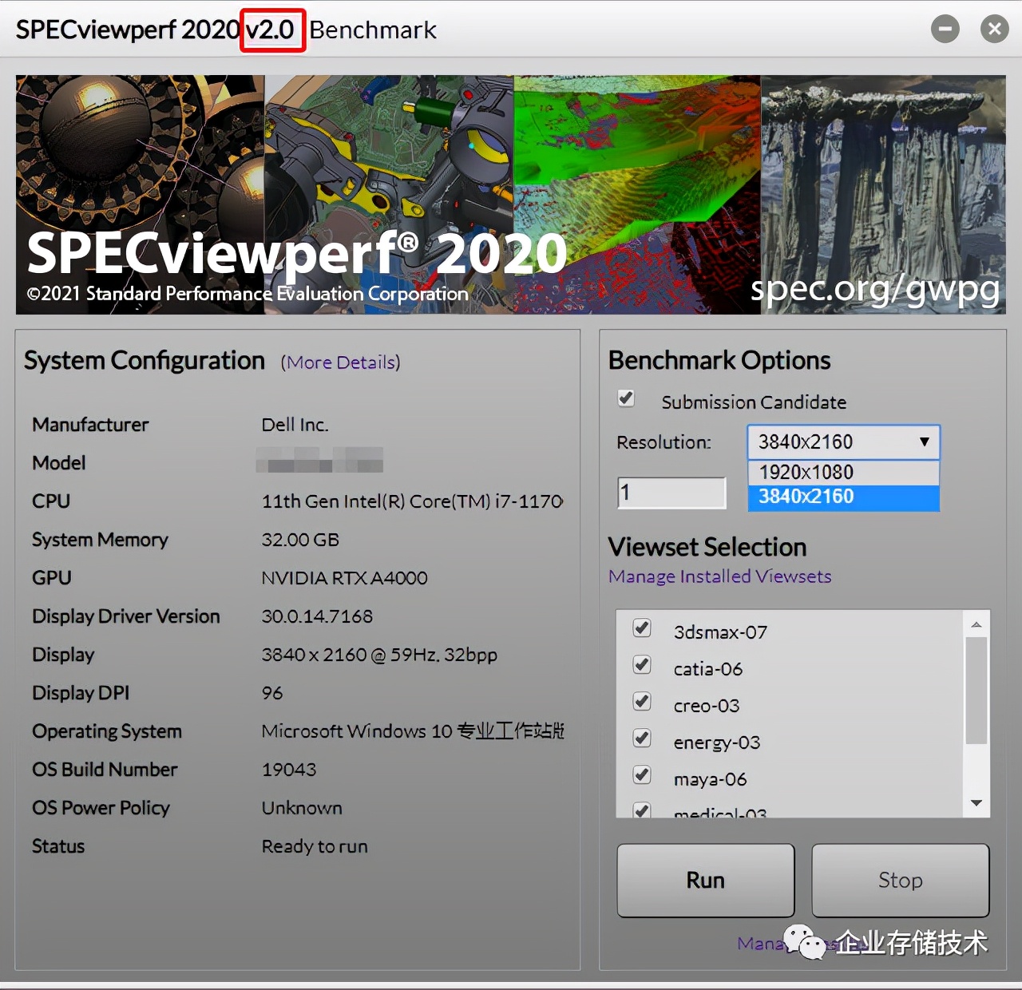
Task: Open Manage Installed Viewsets
Action: click(719, 576)
